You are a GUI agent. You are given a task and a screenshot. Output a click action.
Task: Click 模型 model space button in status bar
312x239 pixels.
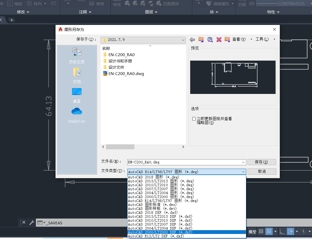click(x=252, y=232)
